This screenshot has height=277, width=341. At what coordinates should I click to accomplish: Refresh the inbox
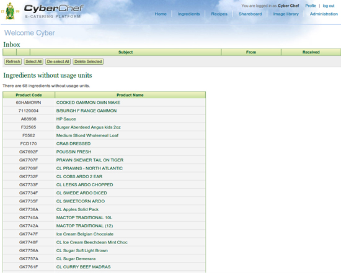pyautogui.click(x=13, y=61)
